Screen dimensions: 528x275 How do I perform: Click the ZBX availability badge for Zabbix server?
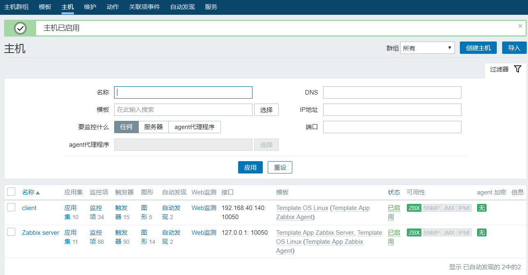tap(414, 233)
